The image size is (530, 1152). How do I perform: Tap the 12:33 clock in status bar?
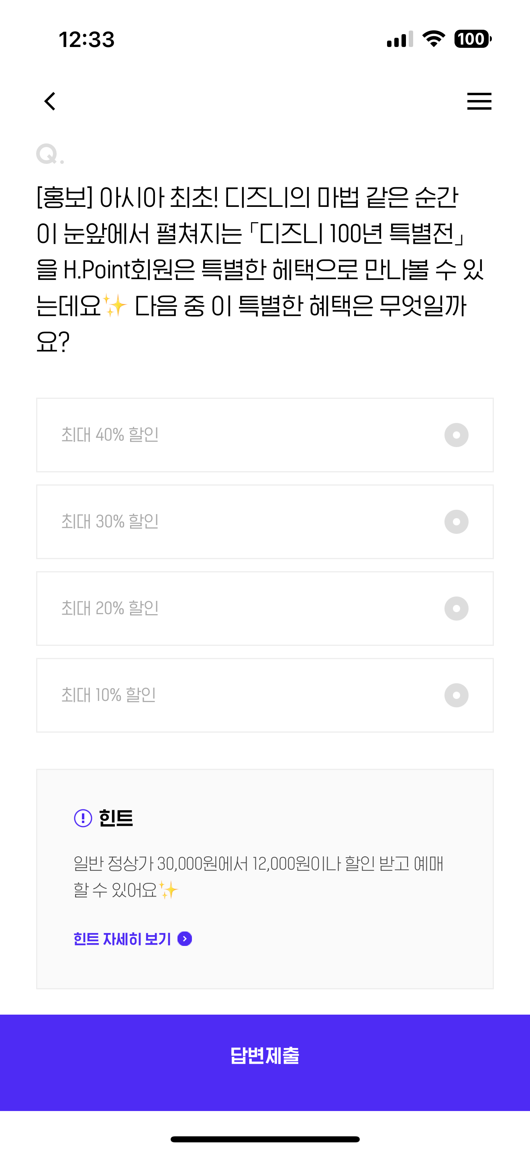tap(87, 39)
